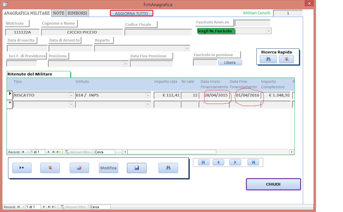Click Nessun filtro in main form navigator

pyautogui.click(x=73, y=207)
